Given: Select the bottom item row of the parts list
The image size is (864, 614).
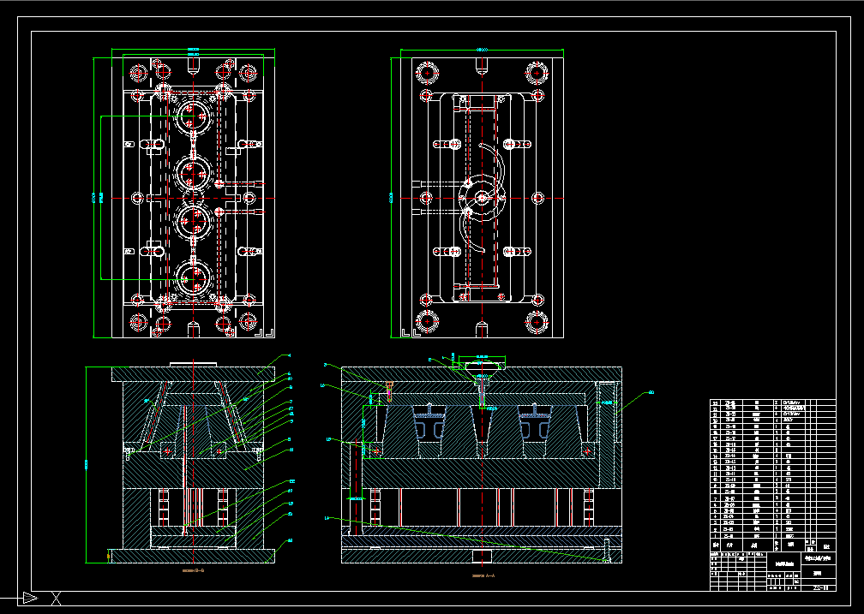Looking at the screenshot, I should pyautogui.click(x=773, y=534).
